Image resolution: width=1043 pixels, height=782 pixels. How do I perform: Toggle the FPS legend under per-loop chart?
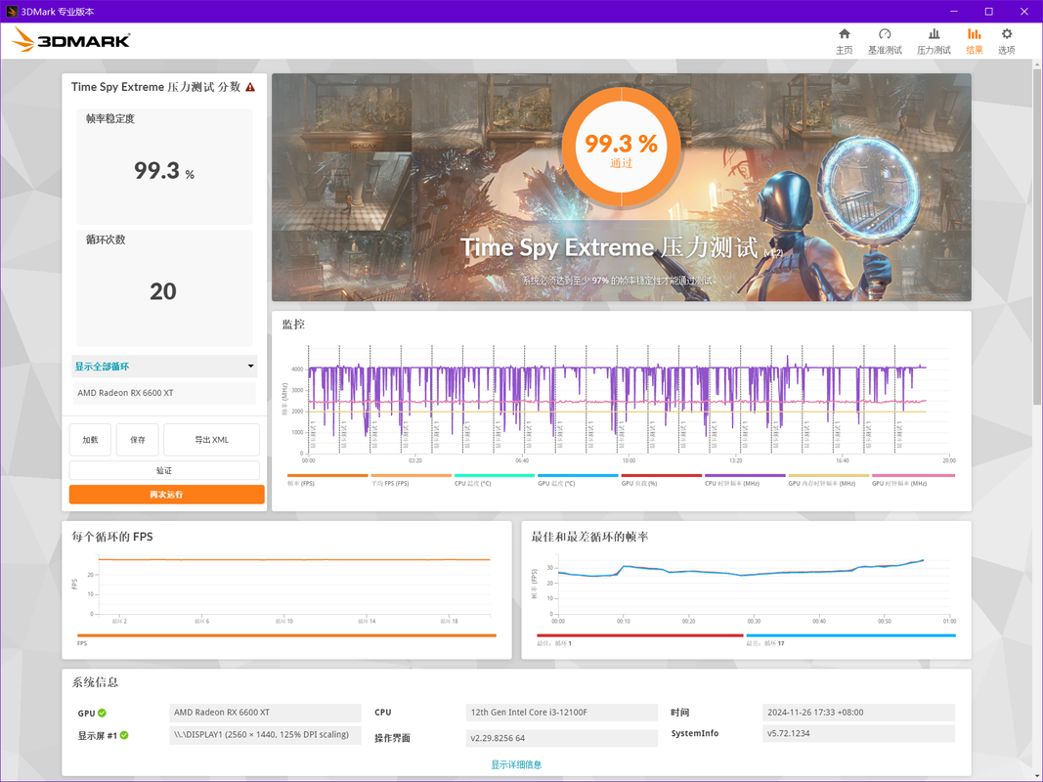(286, 639)
